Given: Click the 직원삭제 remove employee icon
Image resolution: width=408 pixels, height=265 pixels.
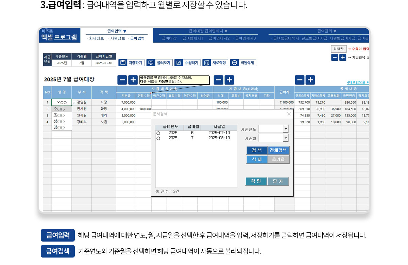Looking at the screenshot, I should 234,63.
